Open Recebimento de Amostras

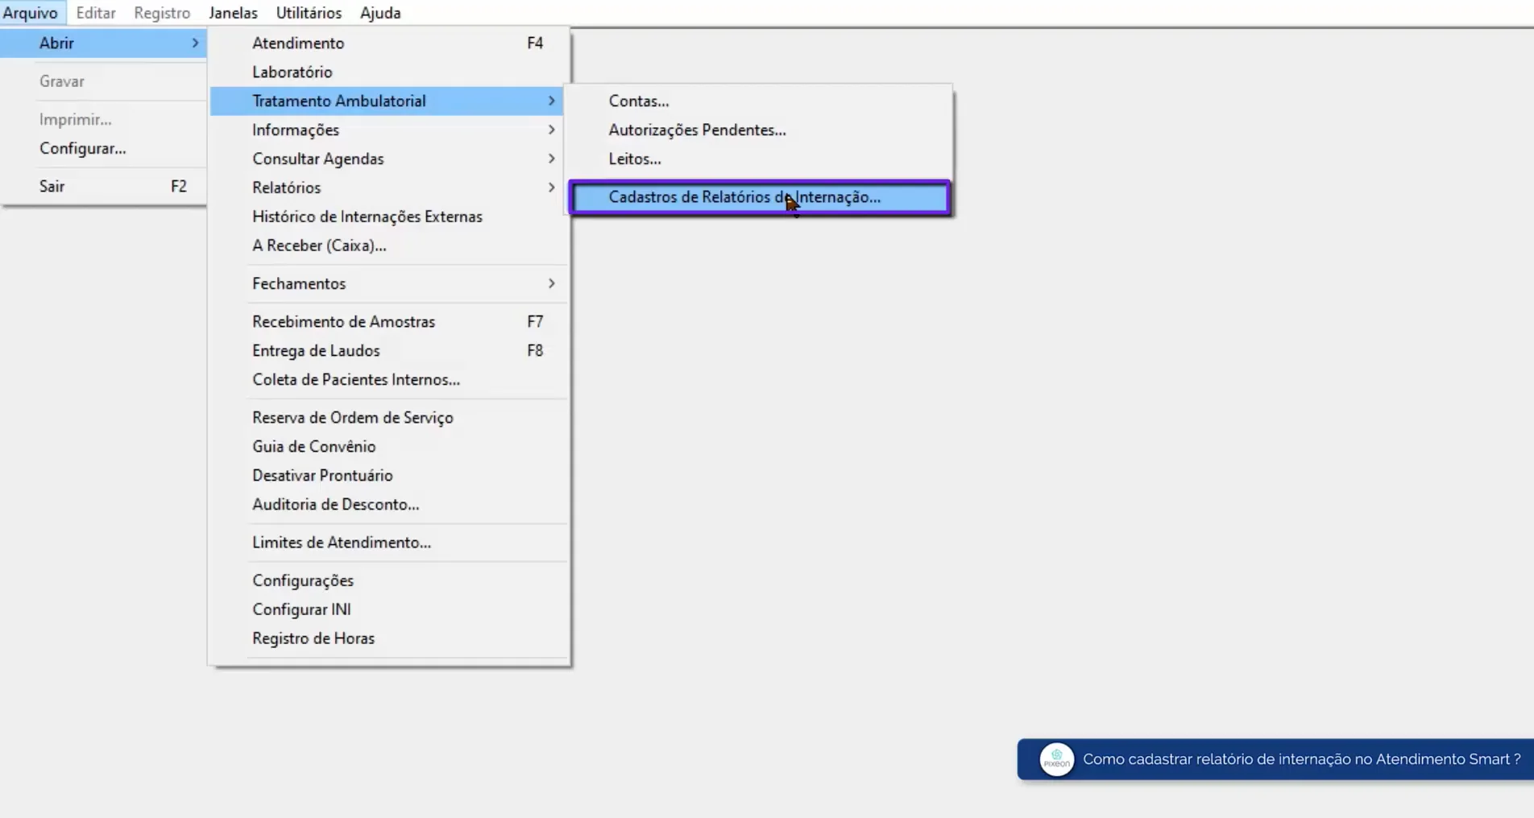pos(388,321)
